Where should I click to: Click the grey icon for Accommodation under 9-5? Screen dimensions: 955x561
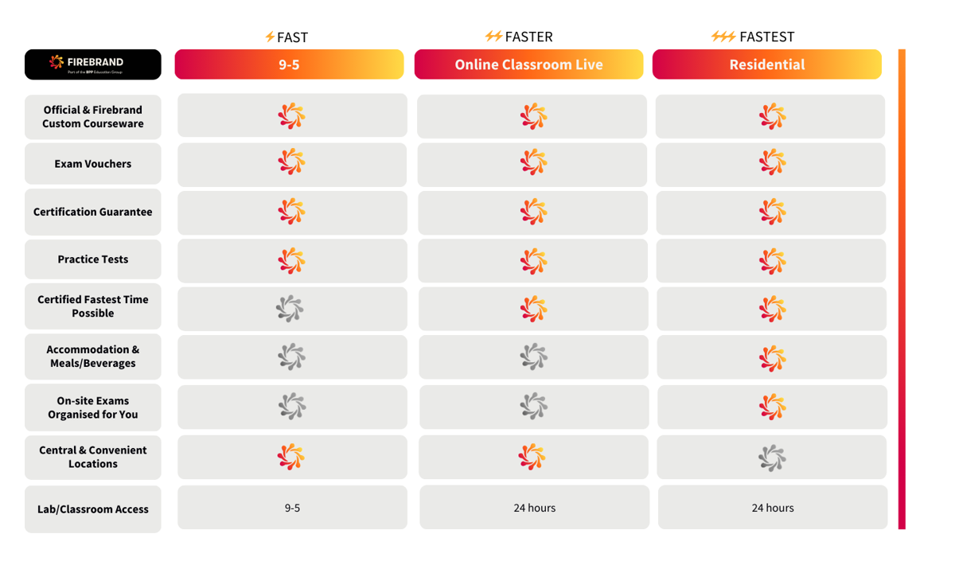tap(291, 356)
